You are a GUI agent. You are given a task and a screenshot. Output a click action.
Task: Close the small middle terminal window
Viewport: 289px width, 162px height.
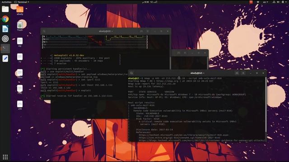205,53
